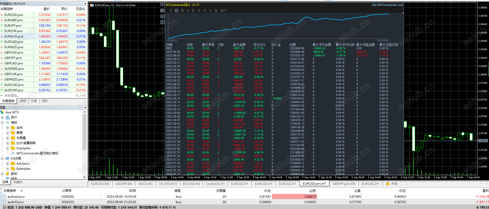Click the balance summary row collapse icon

click(x=4, y=207)
